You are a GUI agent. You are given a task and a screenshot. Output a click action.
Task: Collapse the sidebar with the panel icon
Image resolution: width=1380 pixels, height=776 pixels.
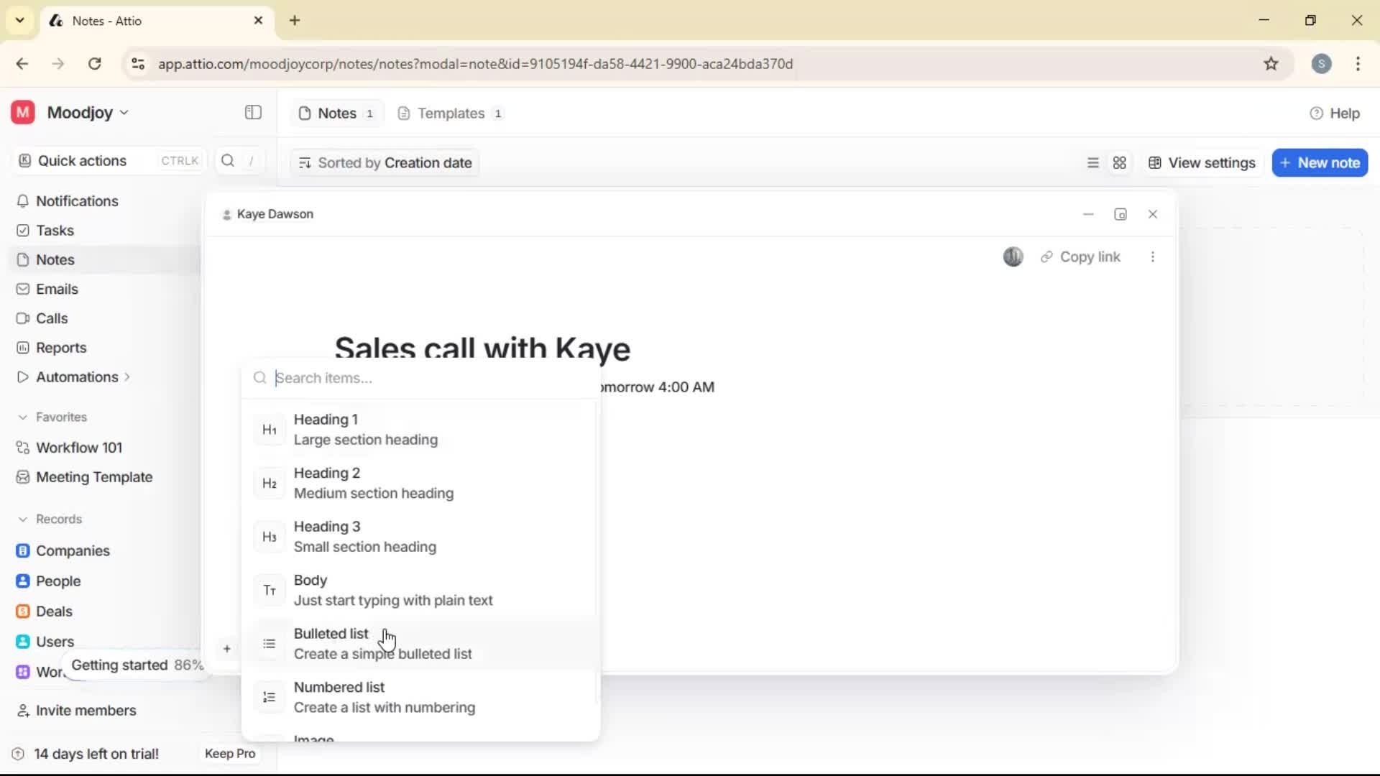coord(252,113)
